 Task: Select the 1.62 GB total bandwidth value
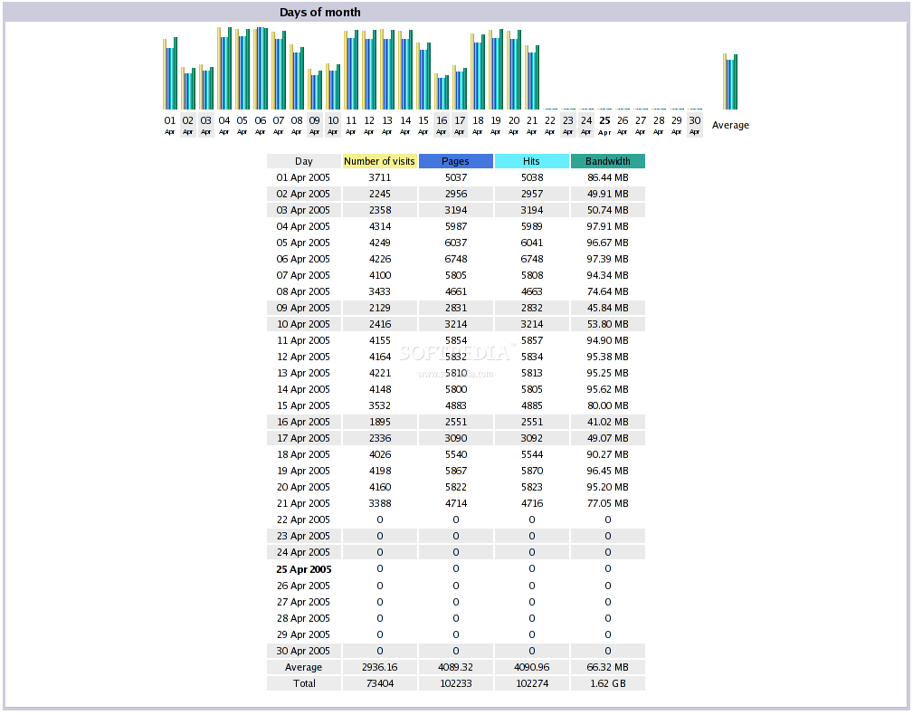[x=607, y=682]
